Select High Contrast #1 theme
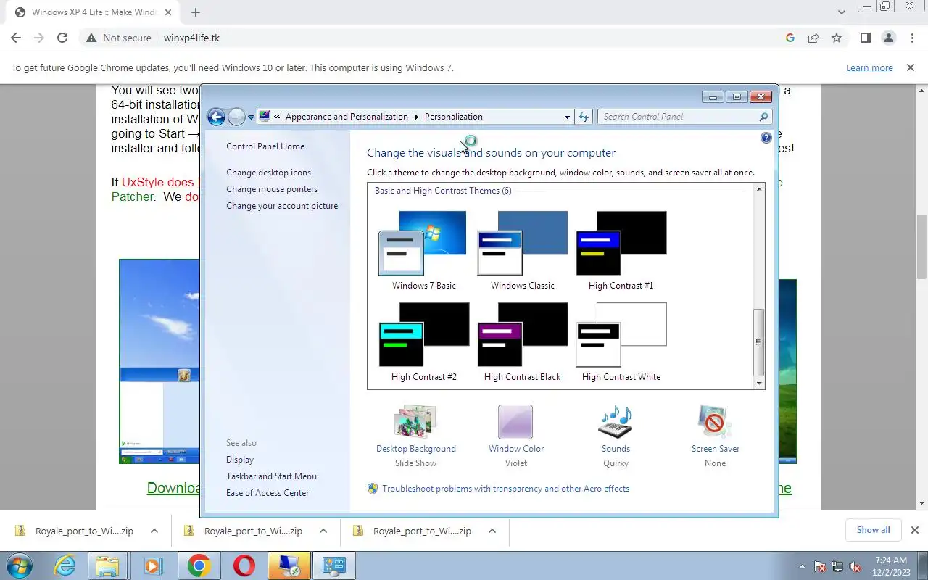The height and width of the screenshot is (580, 928). [x=621, y=251]
